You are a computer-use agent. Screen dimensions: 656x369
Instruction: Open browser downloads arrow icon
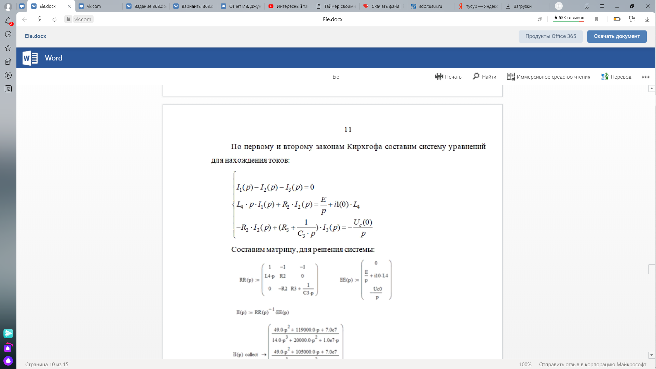[x=647, y=19]
